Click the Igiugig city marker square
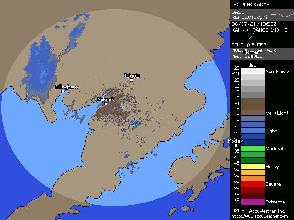The image size is (294, 220). point(131,80)
